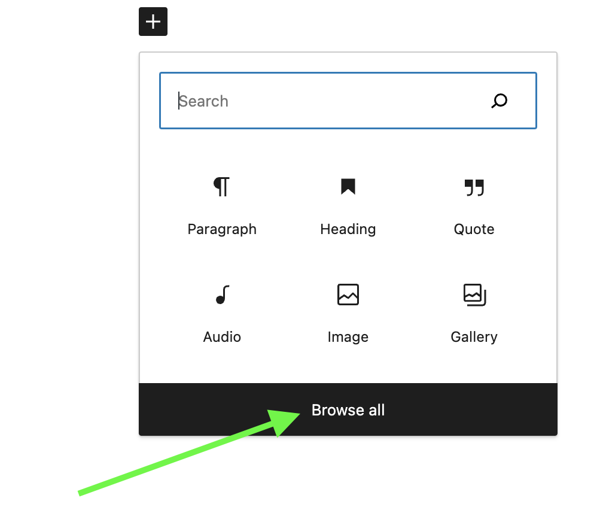The image size is (603, 516).
Task: Select the quotation marks icon for Quote
Action: click(474, 187)
